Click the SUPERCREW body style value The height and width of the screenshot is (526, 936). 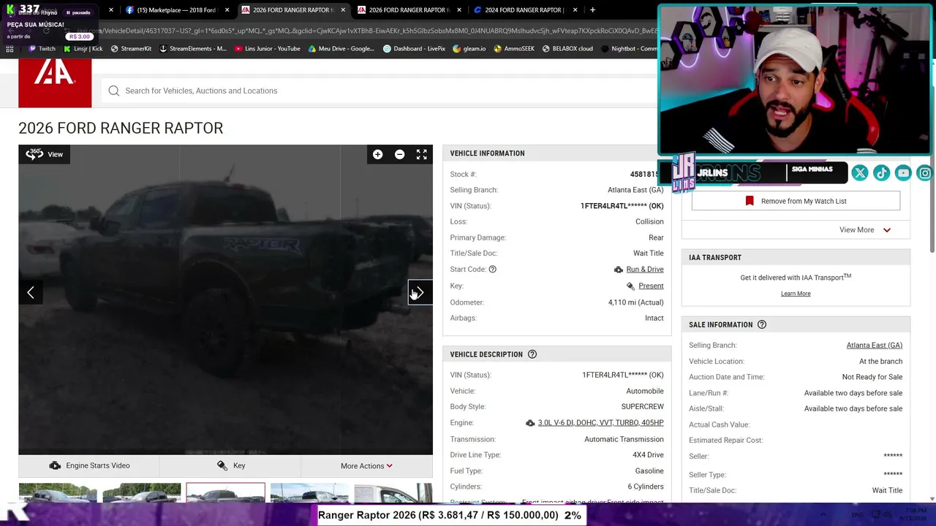(x=643, y=406)
